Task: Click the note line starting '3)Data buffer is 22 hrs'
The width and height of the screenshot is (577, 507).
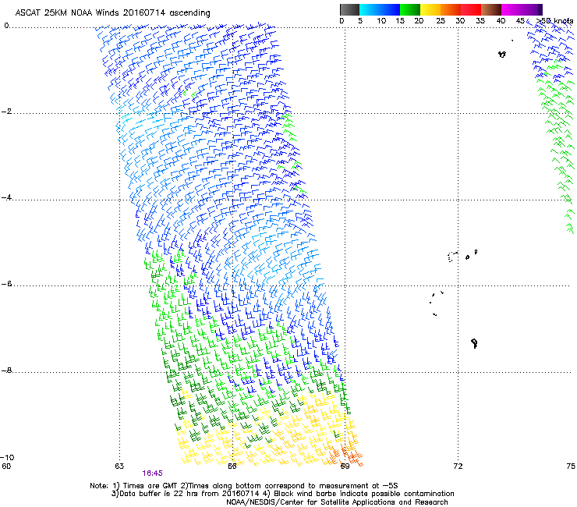Action: tap(282, 494)
